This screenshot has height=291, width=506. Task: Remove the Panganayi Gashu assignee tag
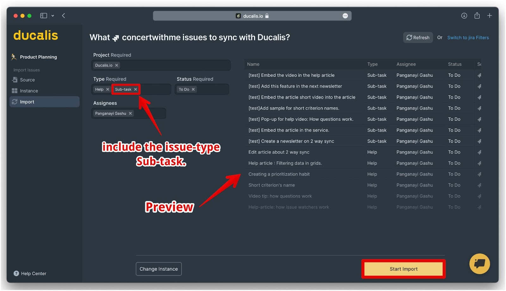130,114
